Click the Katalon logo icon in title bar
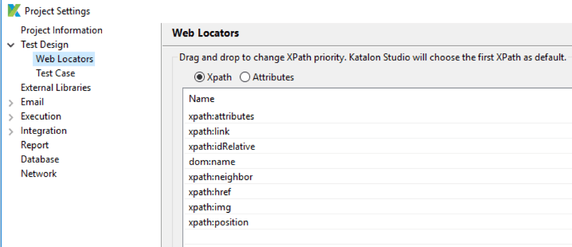 coord(14,11)
